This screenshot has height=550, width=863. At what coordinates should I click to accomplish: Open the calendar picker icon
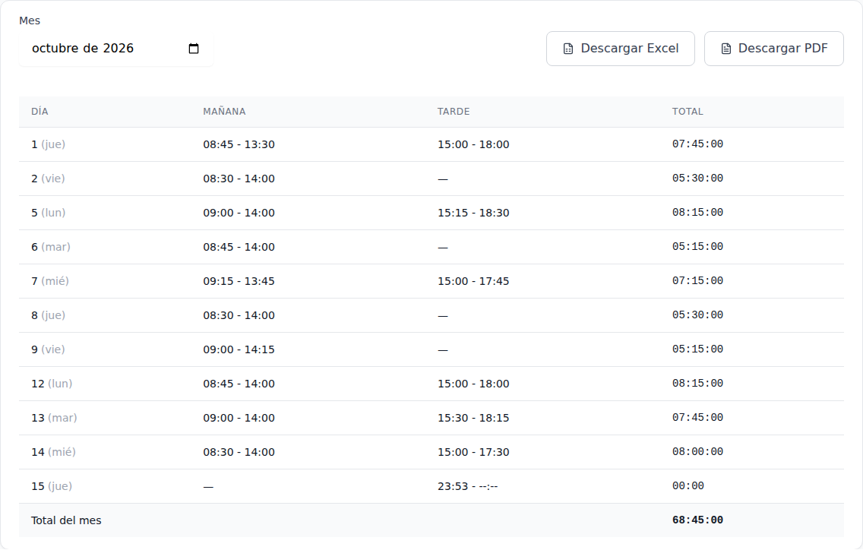[x=193, y=49]
